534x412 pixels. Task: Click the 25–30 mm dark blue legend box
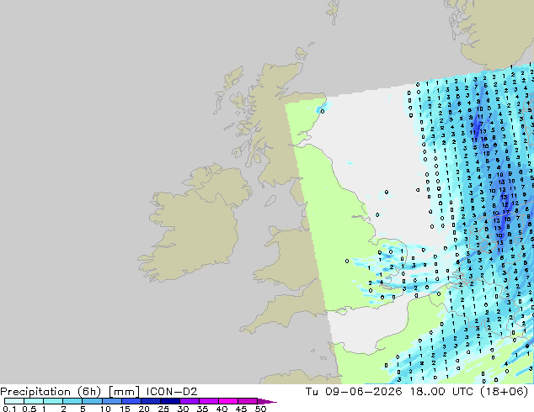pyautogui.click(x=170, y=401)
